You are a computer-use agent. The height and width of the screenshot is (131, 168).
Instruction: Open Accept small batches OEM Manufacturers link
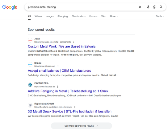(x=59, y=71)
